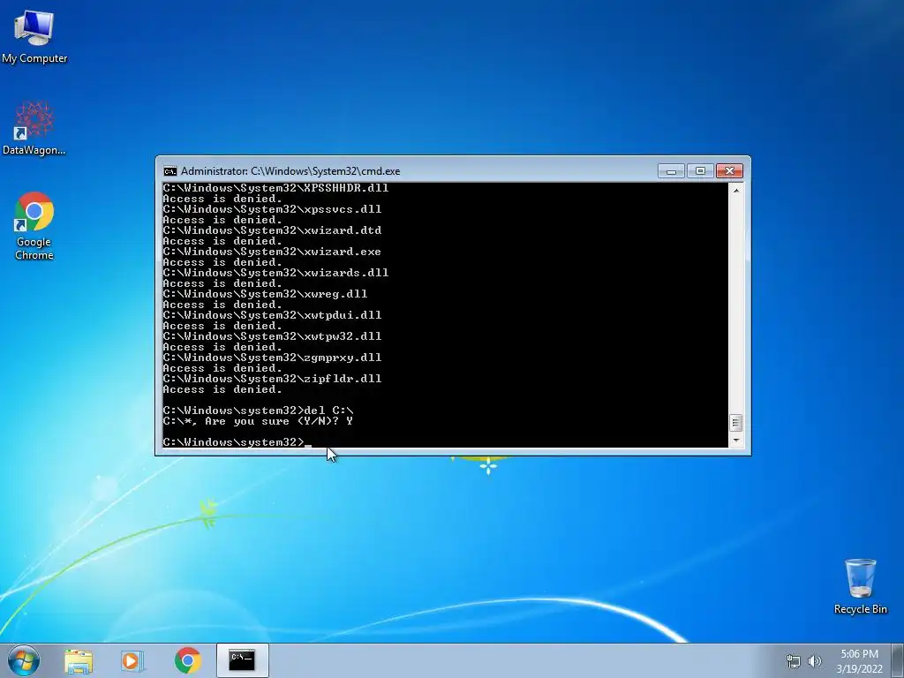Close the Administrator cmd.exe window

click(729, 171)
